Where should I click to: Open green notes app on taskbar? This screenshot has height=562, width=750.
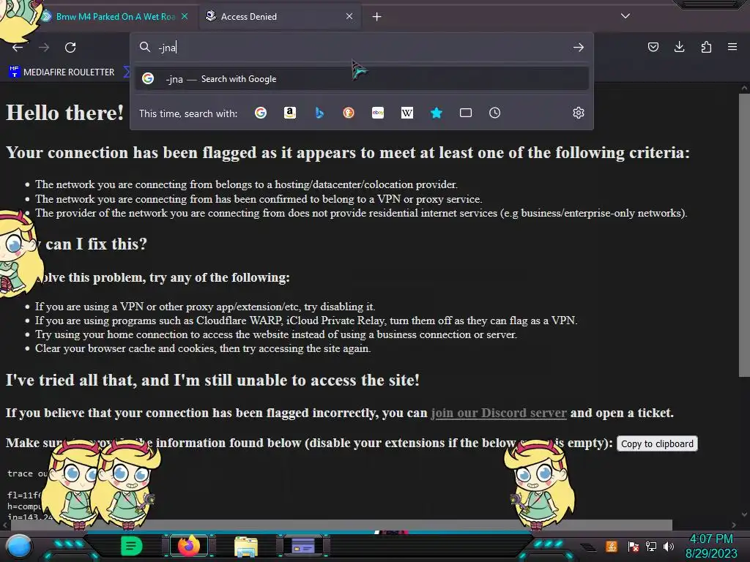pyautogui.click(x=131, y=546)
